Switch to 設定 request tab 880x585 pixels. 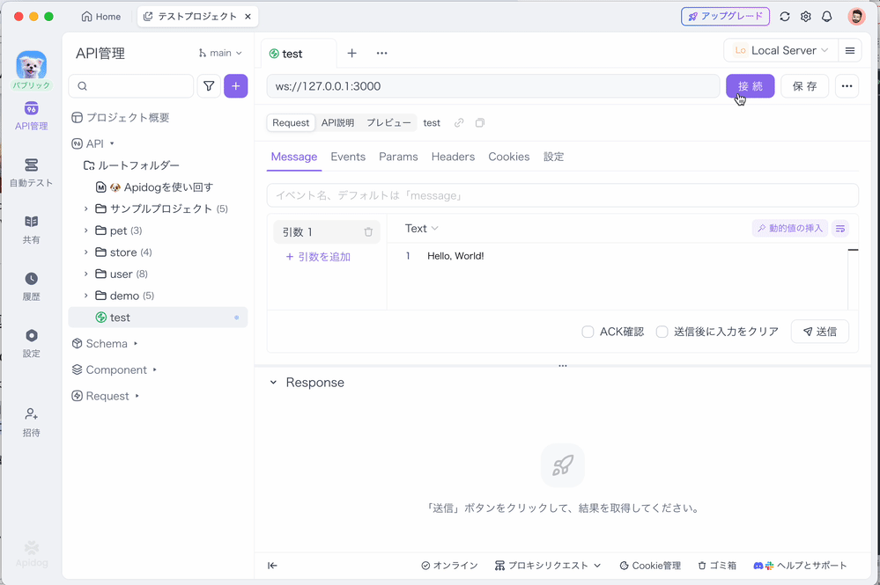point(553,157)
